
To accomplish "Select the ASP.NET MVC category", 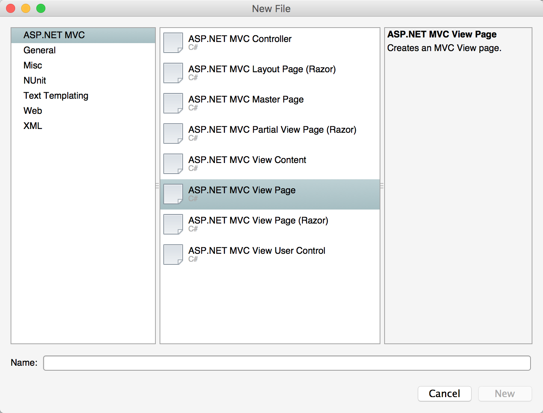I will (83, 35).
